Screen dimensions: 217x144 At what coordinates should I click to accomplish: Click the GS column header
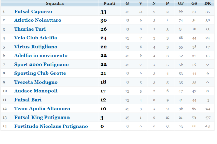pyautogui.click(x=194, y=3)
